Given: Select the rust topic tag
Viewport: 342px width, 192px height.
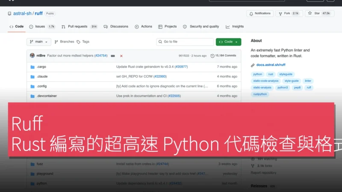Looking at the screenshot, I should click(271, 74).
